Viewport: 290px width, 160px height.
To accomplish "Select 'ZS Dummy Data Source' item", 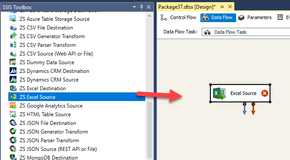I will 47,62.
